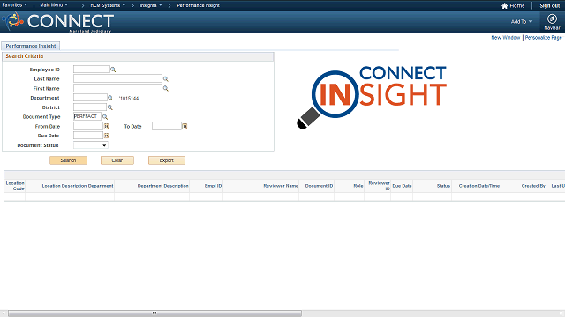Click into Department field

click(90, 98)
